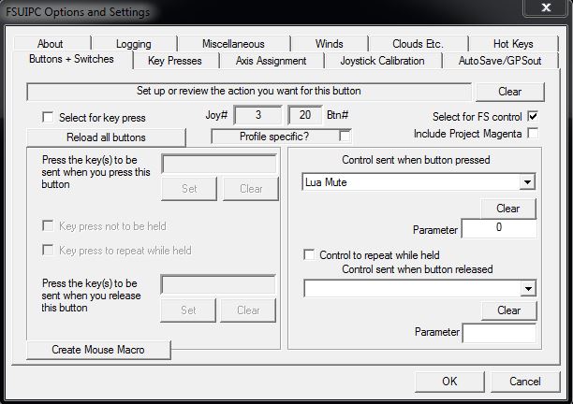The width and height of the screenshot is (573, 404).
Task: Enable Control to repeat while held
Action: click(x=310, y=254)
